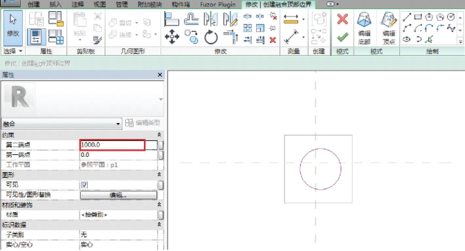Expand the Draw gallery more arrow
Viewport: 465px width, 251px height.
460,41
